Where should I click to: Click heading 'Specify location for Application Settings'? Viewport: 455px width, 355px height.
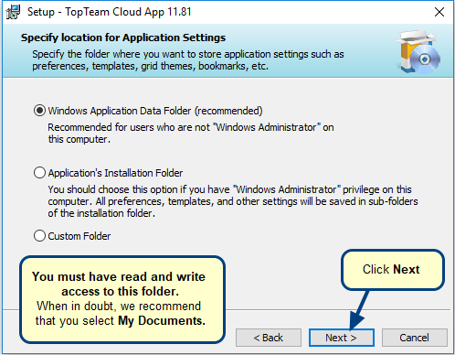click(123, 38)
